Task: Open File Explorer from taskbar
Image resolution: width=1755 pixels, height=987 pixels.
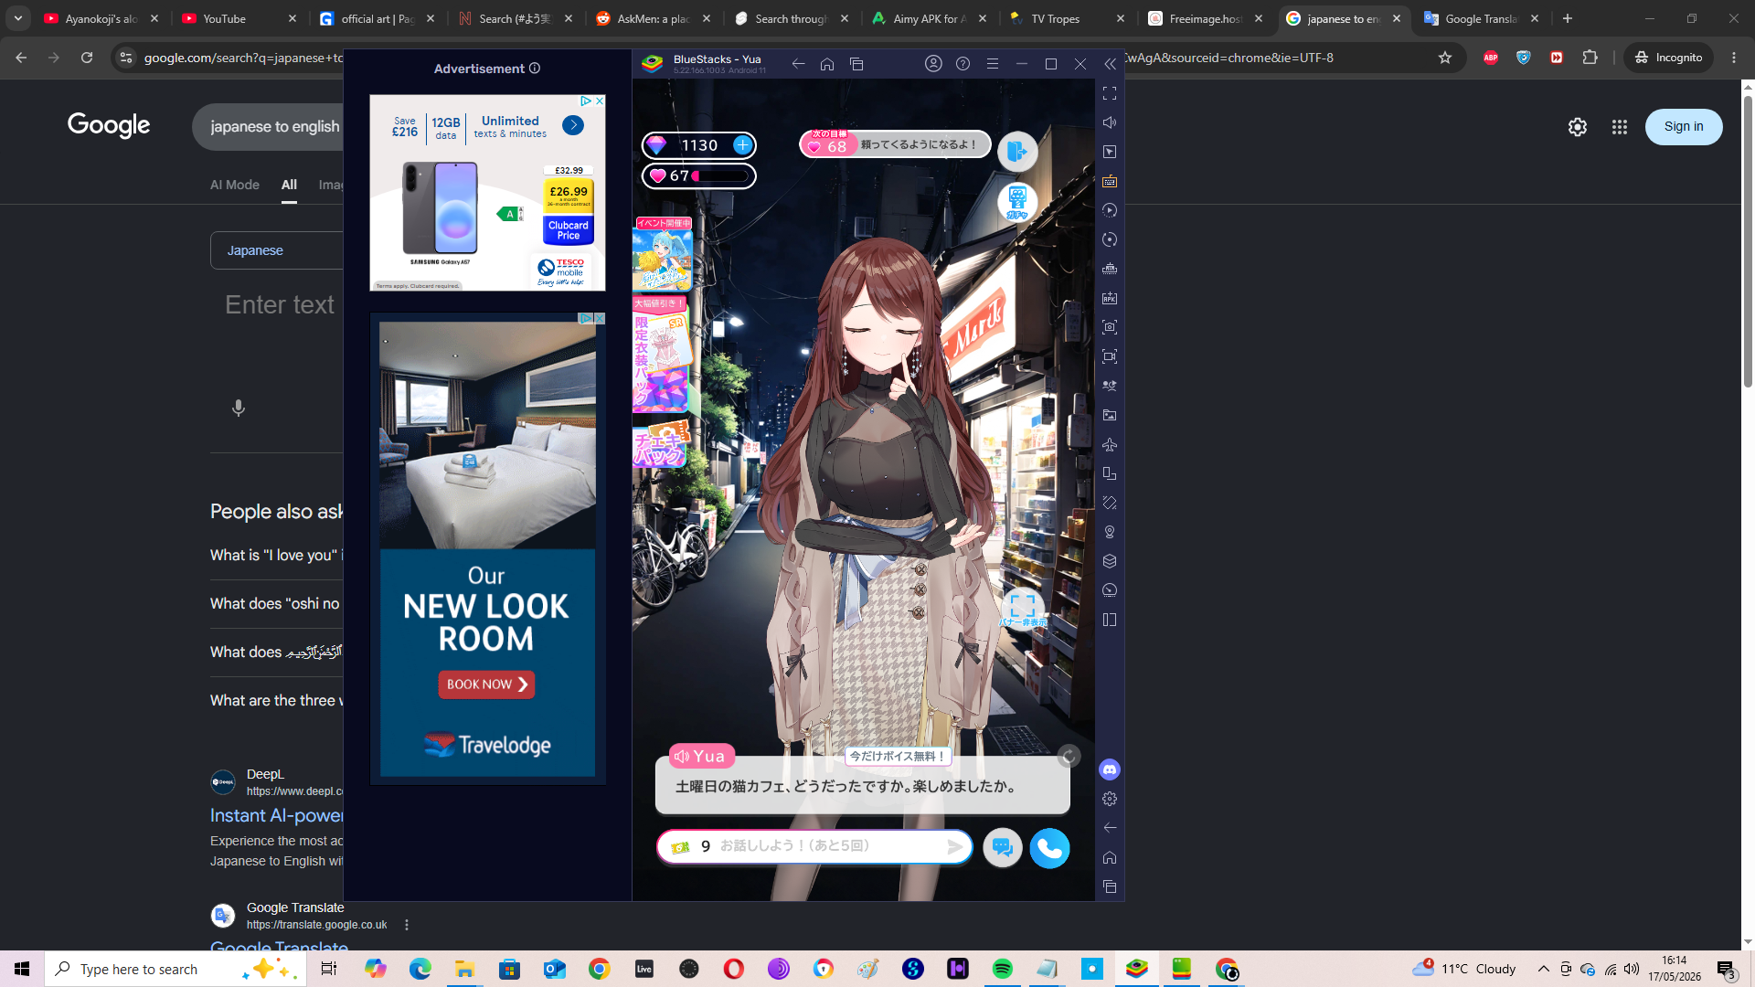Action: 464,969
